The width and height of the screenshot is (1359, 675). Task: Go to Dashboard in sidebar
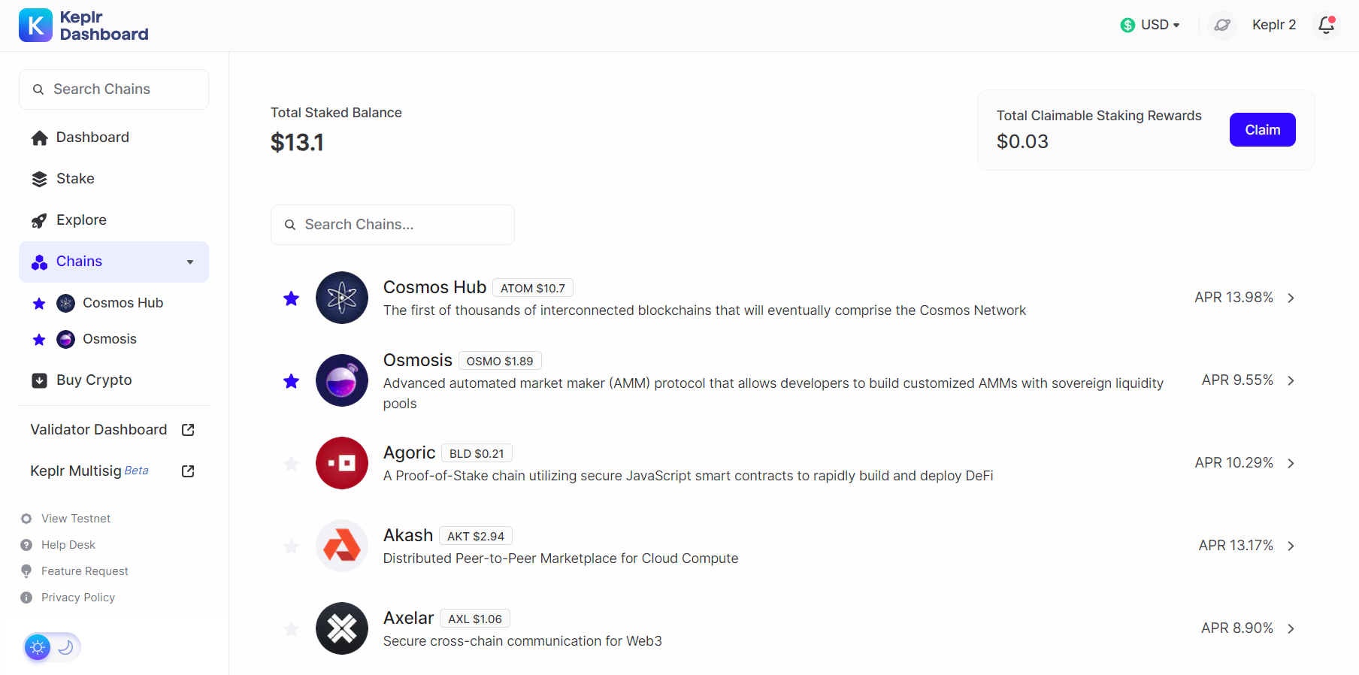coord(114,138)
